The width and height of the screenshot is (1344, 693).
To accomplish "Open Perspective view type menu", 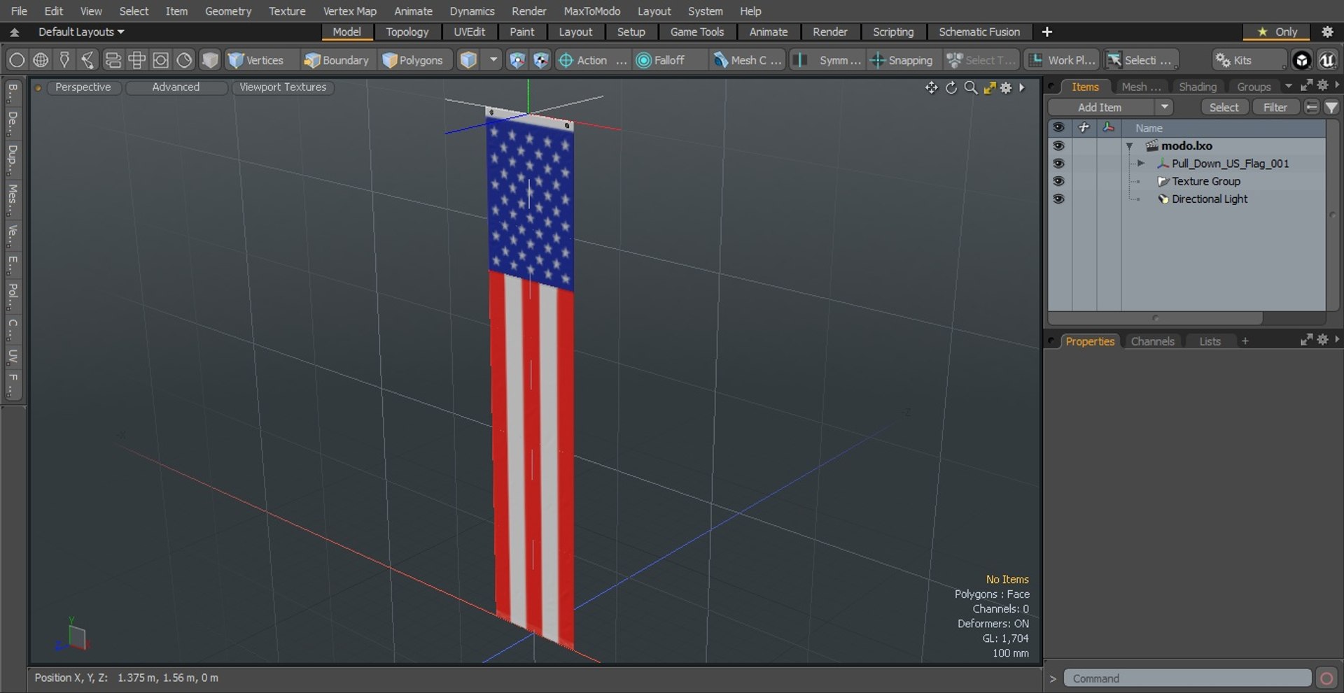I will (83, 87).
